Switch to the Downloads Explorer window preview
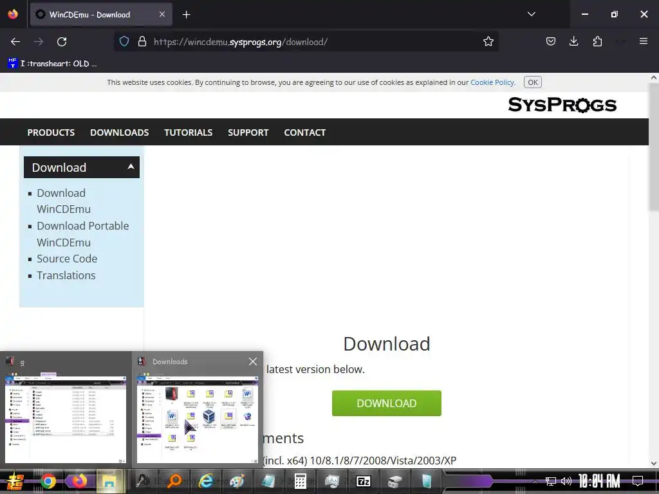659x494 pixels. pyautogui.click(x=197, y=410)
